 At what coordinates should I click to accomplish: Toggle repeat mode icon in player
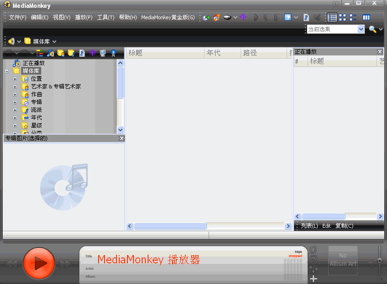point(314,250)
